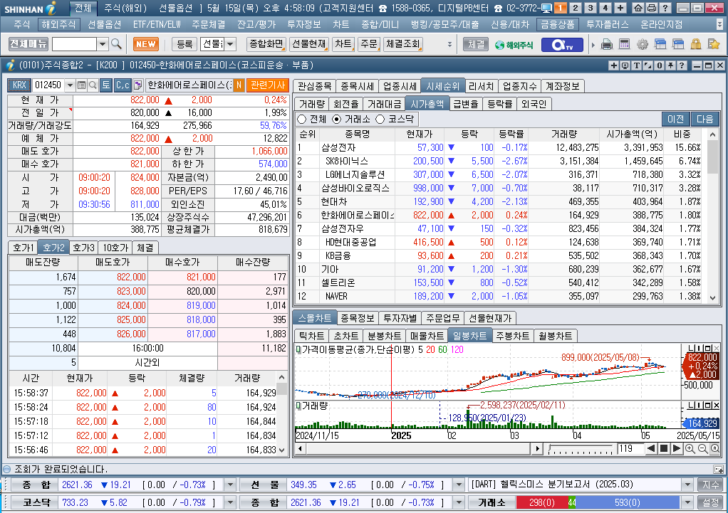Click the magnifier beside the menu search box

pyautogui.click(x=117, y=44)
